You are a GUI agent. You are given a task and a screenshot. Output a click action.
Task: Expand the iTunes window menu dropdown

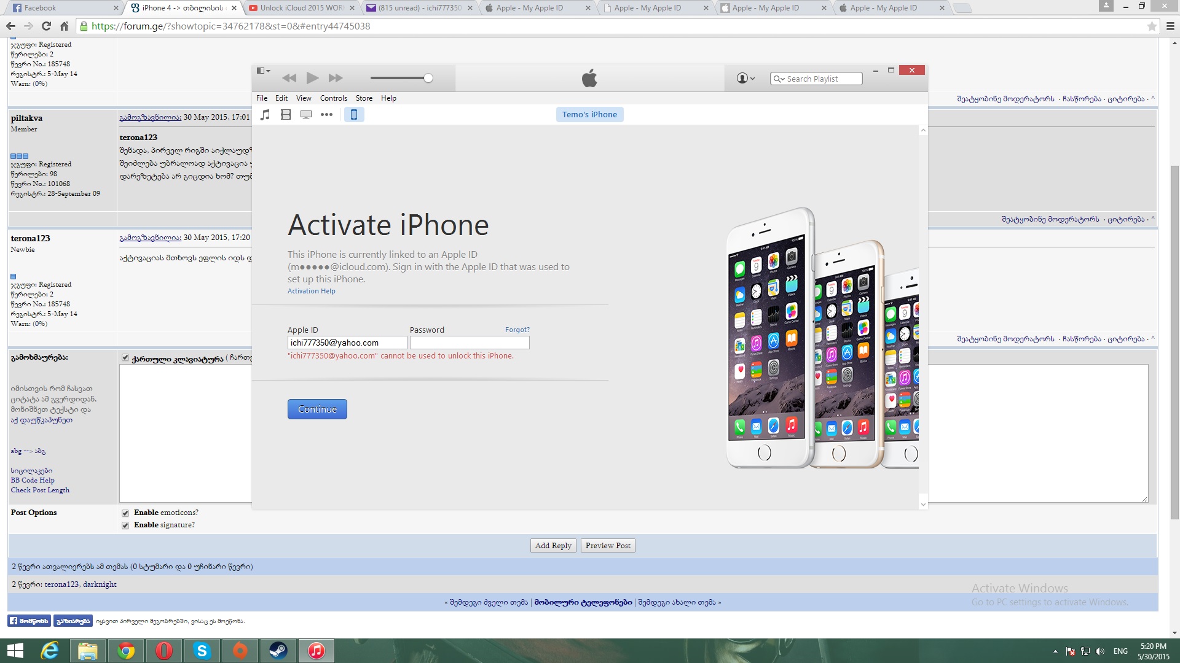coord(263,71)
